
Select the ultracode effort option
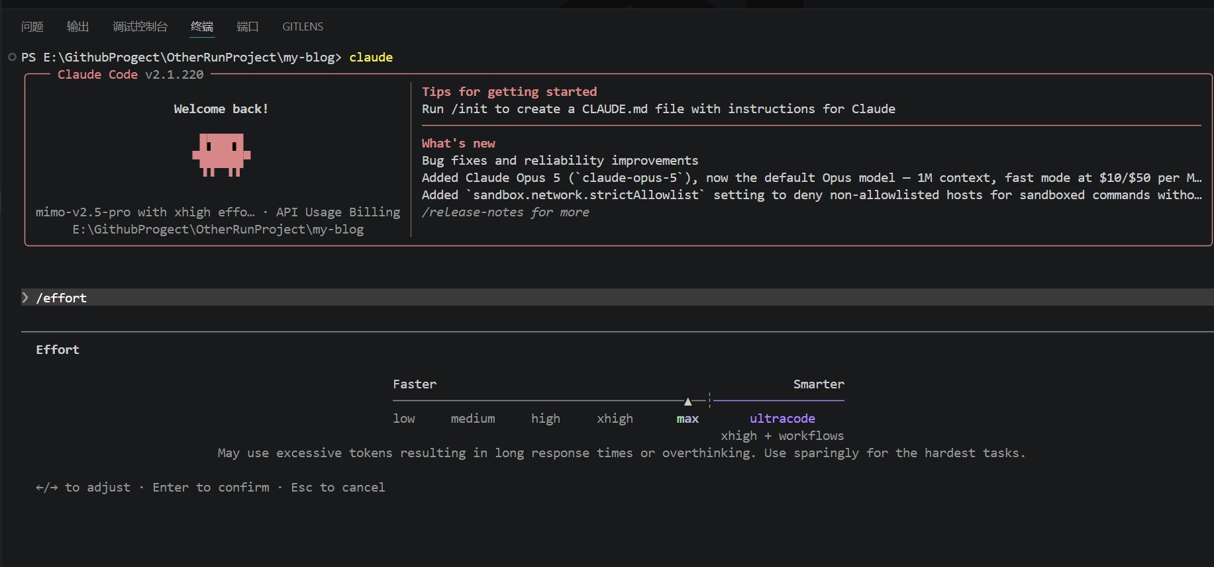pos(782,418)
